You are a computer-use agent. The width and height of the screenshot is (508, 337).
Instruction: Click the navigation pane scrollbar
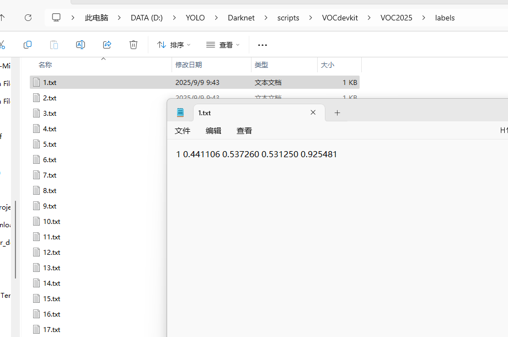click(15, 239)
